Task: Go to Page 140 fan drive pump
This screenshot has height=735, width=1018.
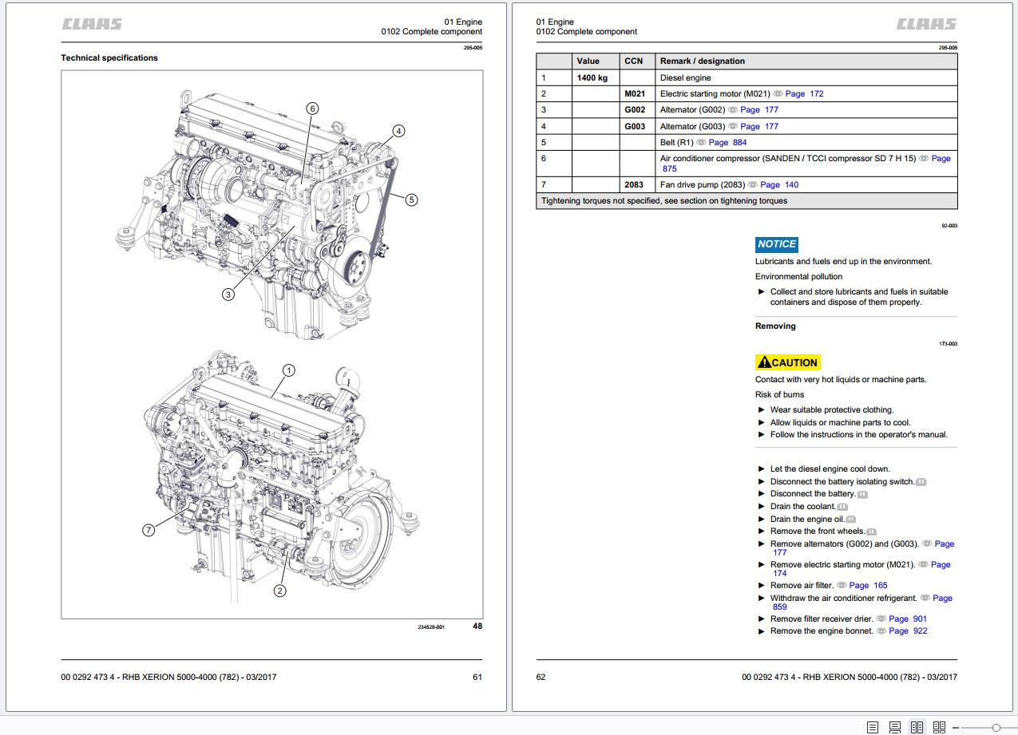Action: tap(778, 185)
